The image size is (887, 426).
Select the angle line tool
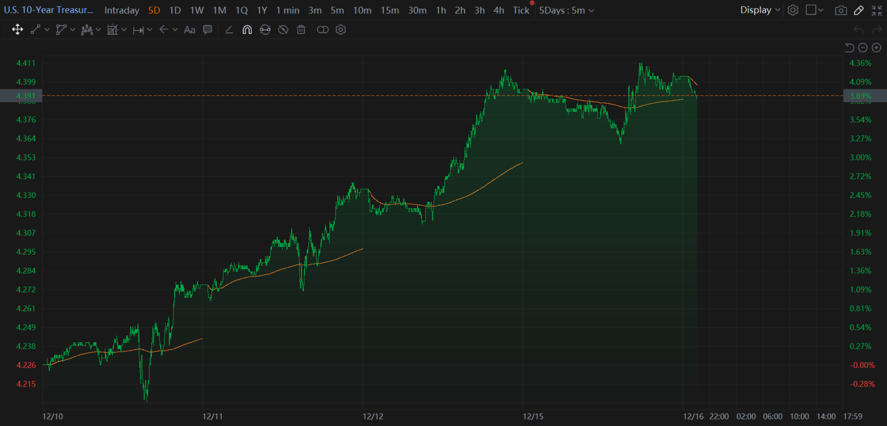click(x=229, y=29)
